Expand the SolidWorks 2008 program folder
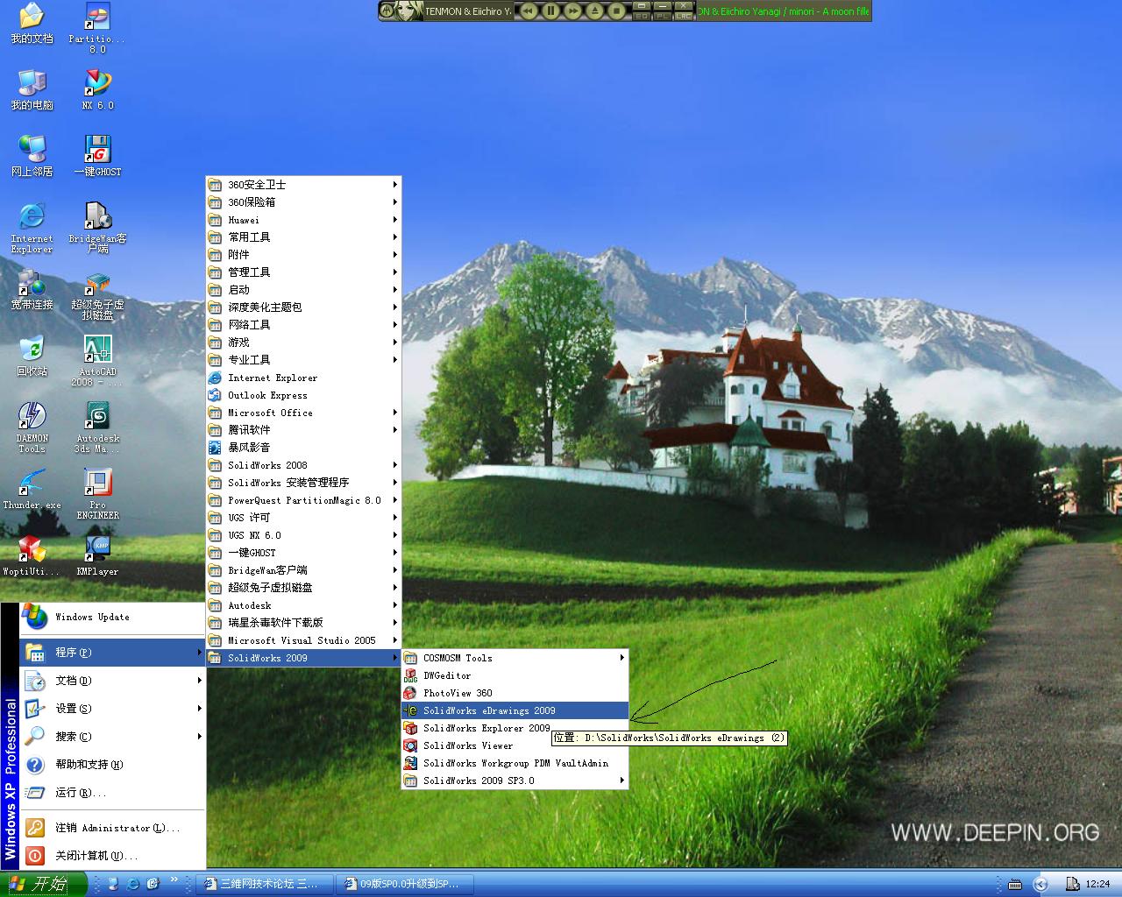Viewport: 1122px width, 897px height. (x=303, y=465)
